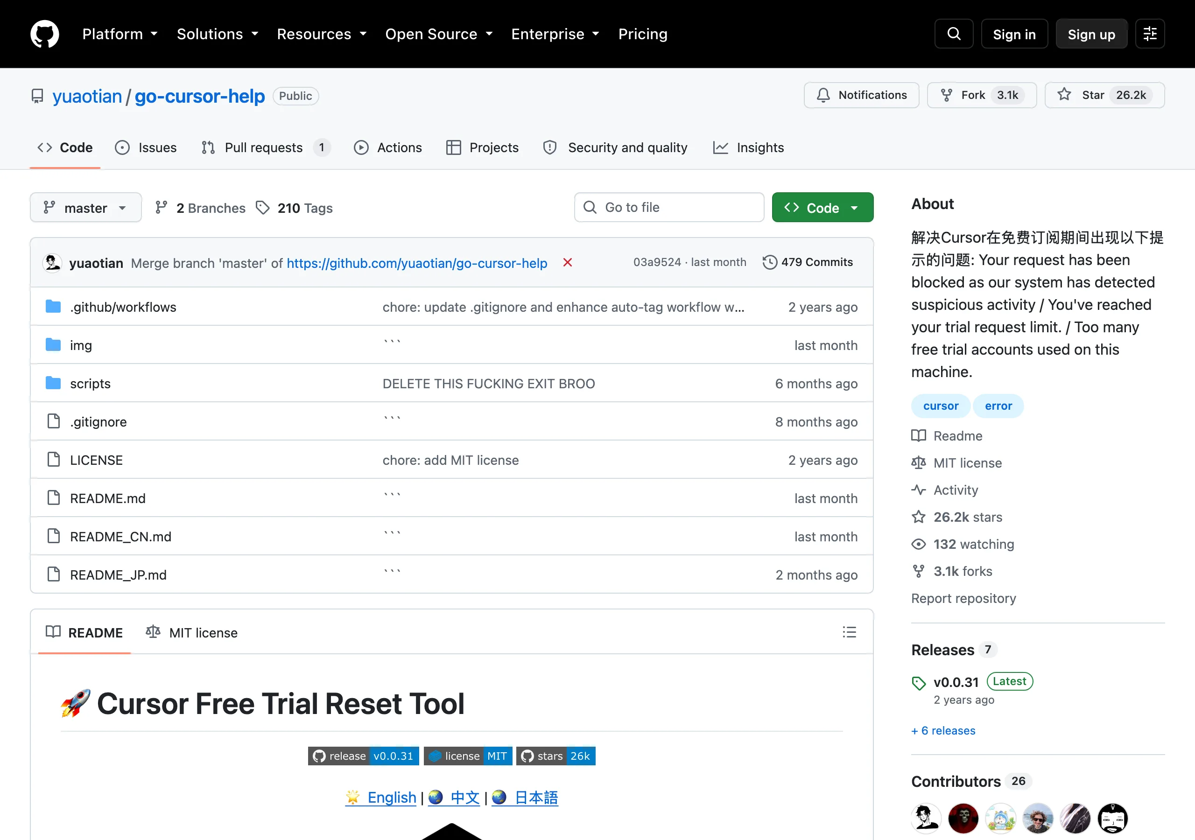Click the .github/workflows folder icon
The height and width of the screenshot is (840, 1195).
coord(53,307)
